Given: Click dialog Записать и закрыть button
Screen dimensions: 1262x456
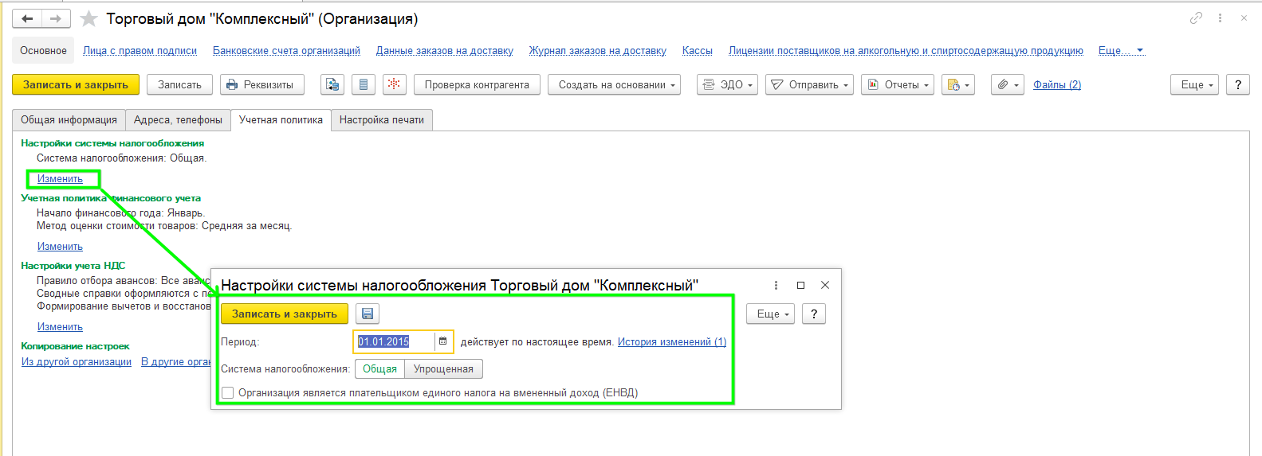Looking at the screenshot, I should pos(285,314).
